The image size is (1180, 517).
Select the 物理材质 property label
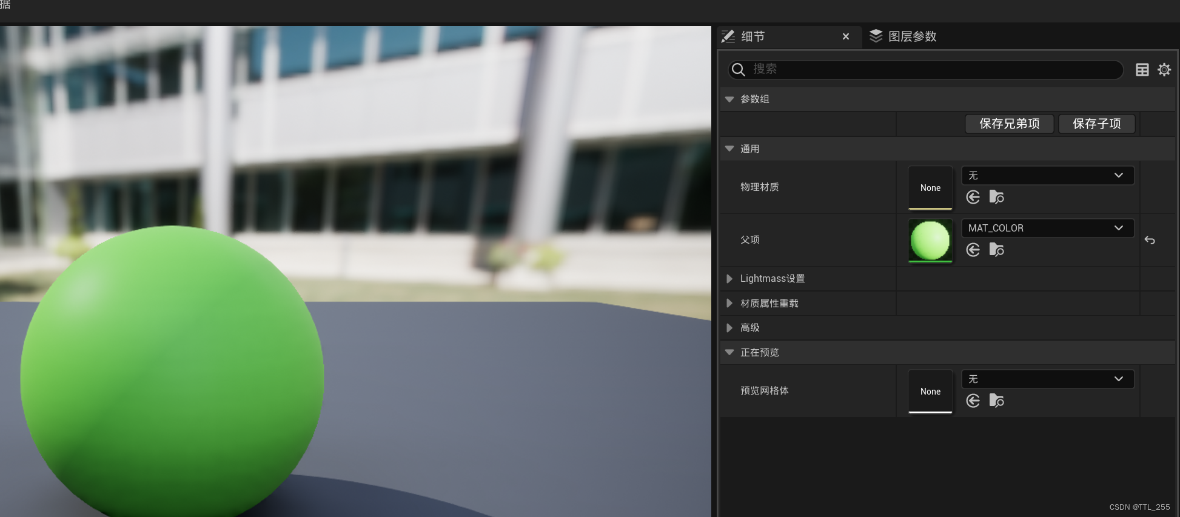pyautogui.click(x=759, y=187)
